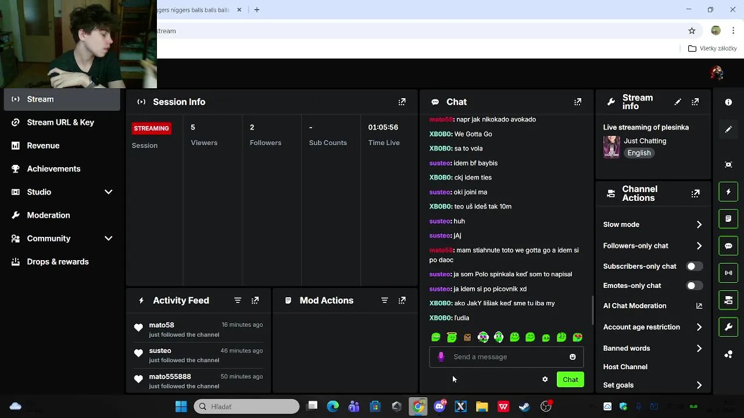Pop out the Mod Actions panel
This screenshot has height=418, width=744.
point(402,301)
